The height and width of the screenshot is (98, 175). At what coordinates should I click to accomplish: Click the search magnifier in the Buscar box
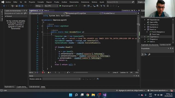click(x=133, y=2)
